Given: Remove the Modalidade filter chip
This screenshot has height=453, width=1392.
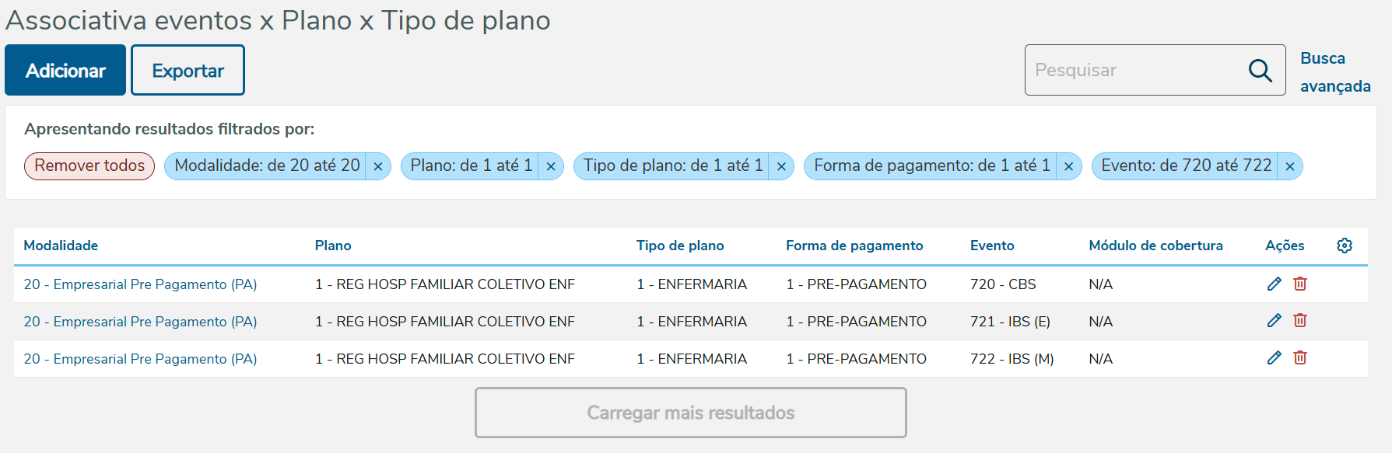Looking at the screenshot, I should coord(378,166).
